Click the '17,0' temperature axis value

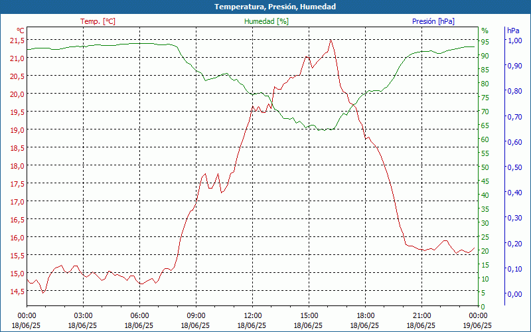(18, 203)
